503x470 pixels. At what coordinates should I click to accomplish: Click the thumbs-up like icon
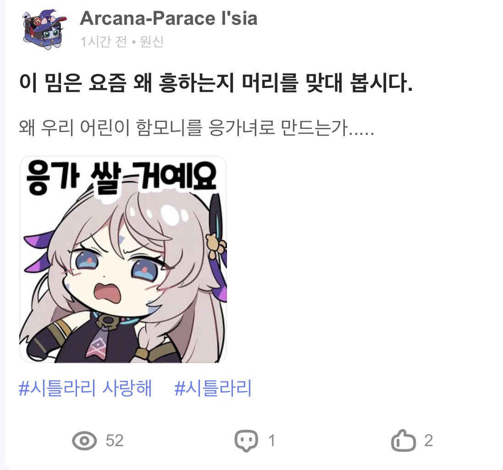(x=404, y=441)
